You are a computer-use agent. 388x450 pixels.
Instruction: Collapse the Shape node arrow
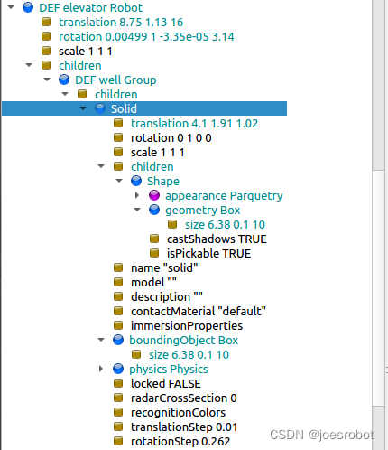coord(119,181)
